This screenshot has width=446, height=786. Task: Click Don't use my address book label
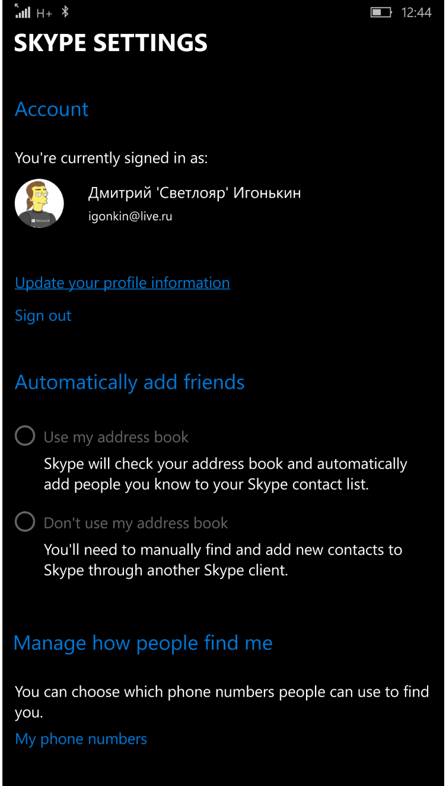click(x=136, y=523)
